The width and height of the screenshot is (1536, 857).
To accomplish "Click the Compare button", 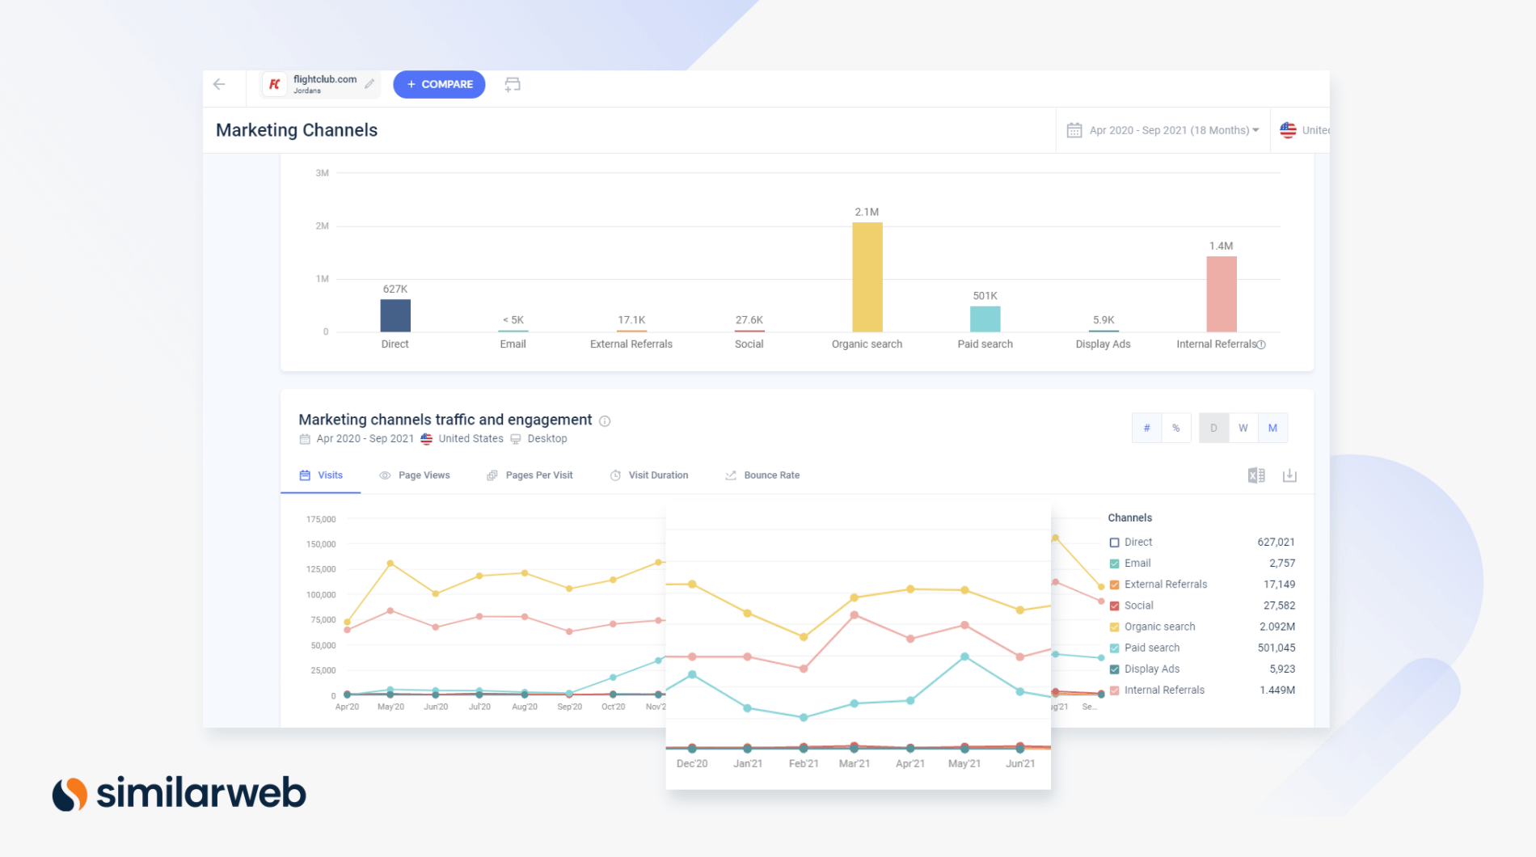I will click(439, 84).
